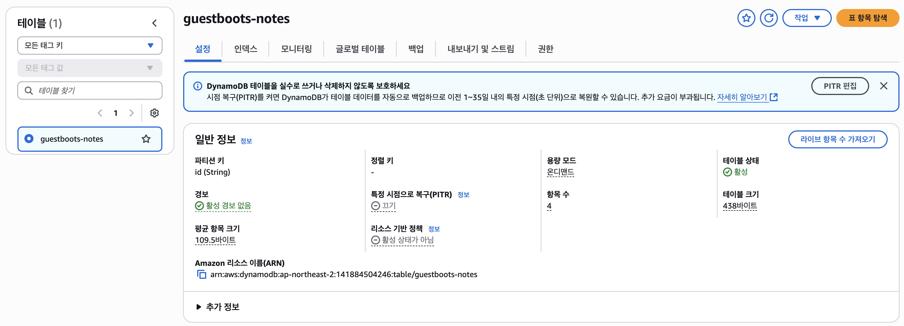Open the 모든 태그 키 dropdown
Screen dimensions: 904x326
click(x=90, y=46)
